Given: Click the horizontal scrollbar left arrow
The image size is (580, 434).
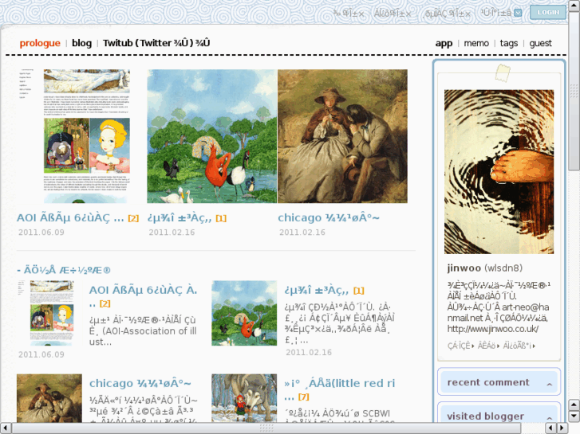Looking at the screenshot, I should 6,428.
